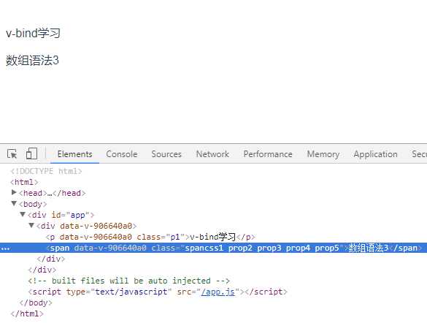The width and height of the screenshot is (427, 323).
Task: Click the page text "数组语法3"
Action: (32, 60)
